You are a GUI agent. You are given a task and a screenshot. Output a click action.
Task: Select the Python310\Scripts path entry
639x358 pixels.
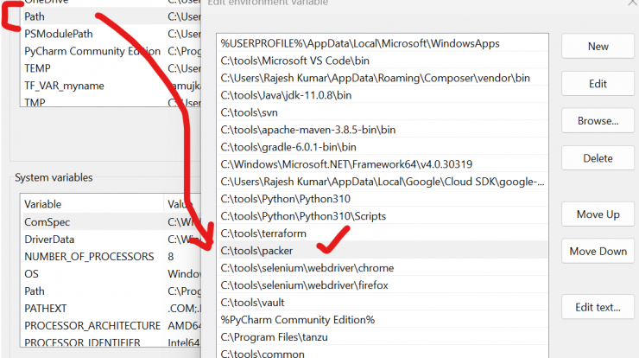click(383, 216)
